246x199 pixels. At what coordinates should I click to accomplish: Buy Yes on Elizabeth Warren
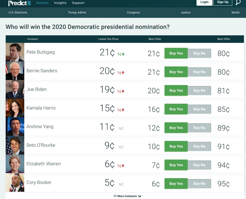176,165
